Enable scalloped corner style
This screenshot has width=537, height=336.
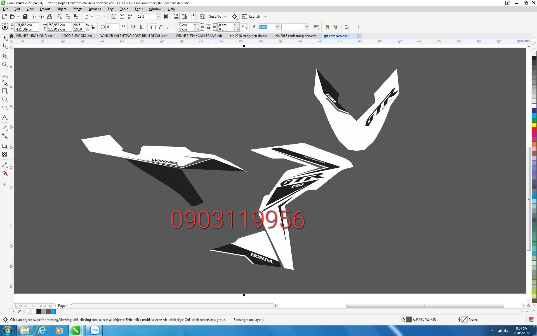tap(162, 27)
